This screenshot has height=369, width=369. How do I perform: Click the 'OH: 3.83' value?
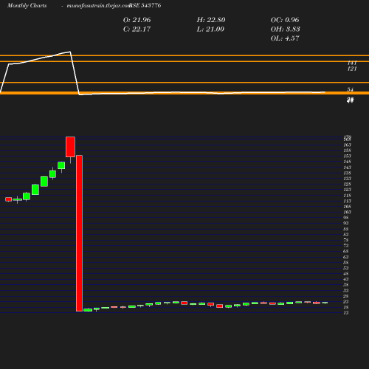285,29
